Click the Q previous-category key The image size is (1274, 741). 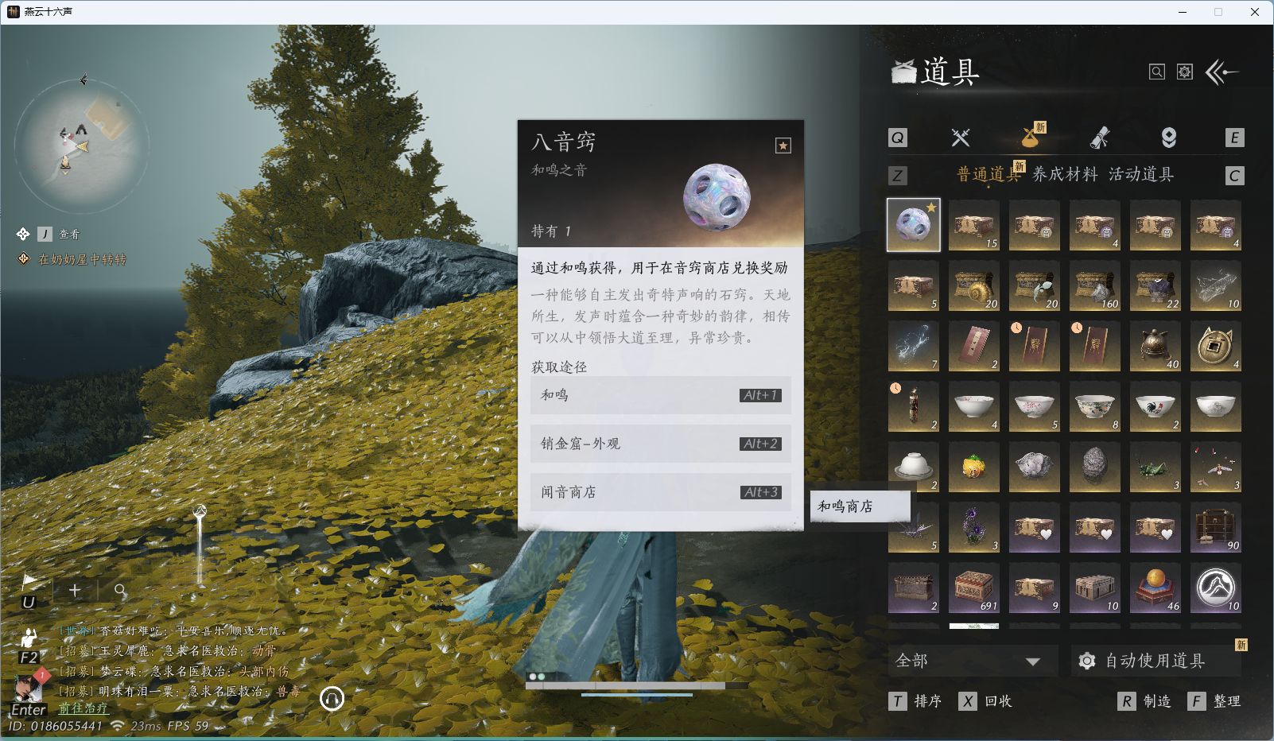897,138
